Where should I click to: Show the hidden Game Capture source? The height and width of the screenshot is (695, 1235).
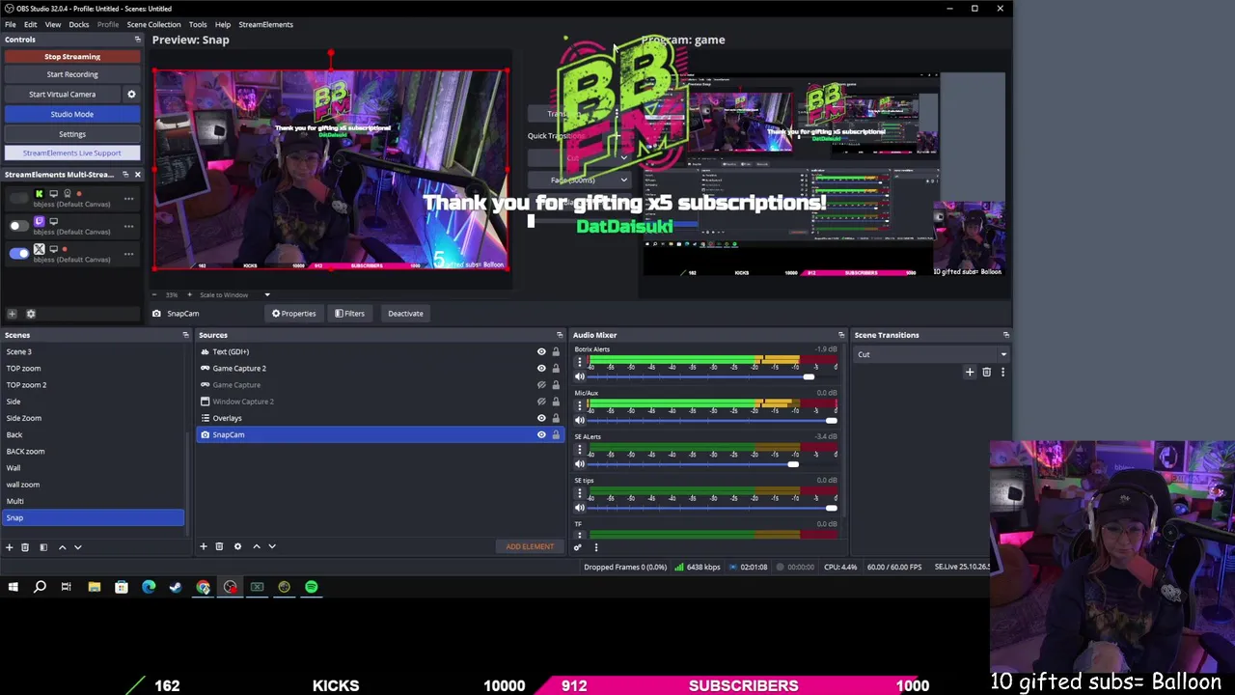pos(541,385)
